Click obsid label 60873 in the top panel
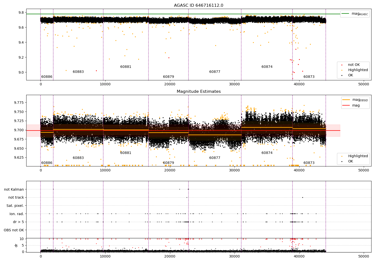The height and width of the screenshot is (262, 375). pos(309,77)
